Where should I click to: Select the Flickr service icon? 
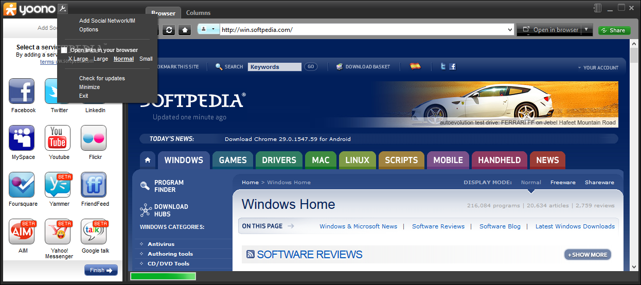94,138
